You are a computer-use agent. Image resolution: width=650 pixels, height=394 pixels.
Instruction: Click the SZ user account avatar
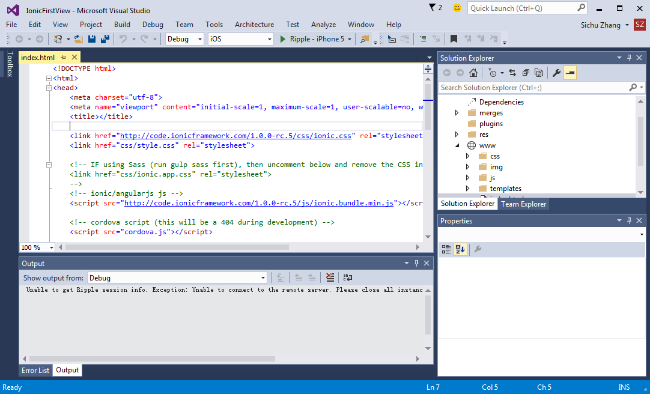tap(640, 25)
